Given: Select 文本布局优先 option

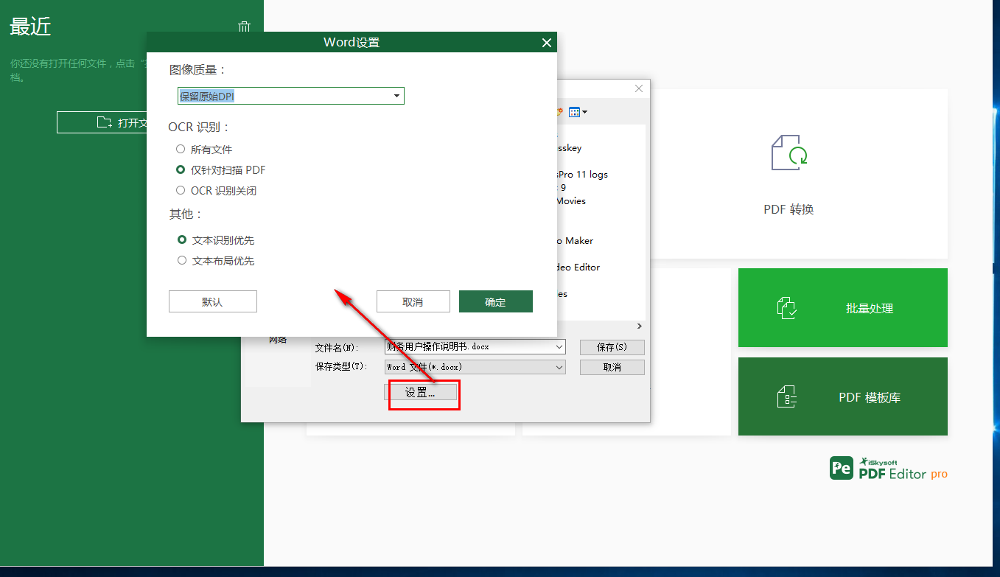Looking at the screenshot, I should point(181,260).
